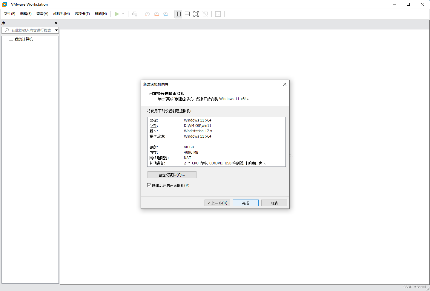Viewport: 430px width, 291px height.
Task: Click the 完成 button
Action: tap(246, 203)
